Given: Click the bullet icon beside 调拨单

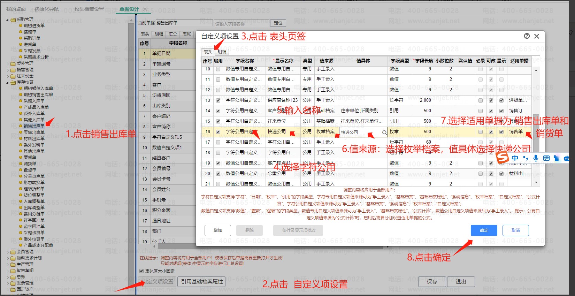Looking at the screenshot, I should coord(21,164).
